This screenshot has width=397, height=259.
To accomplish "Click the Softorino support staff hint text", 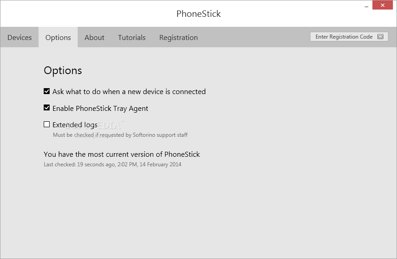I will [120, 135].
